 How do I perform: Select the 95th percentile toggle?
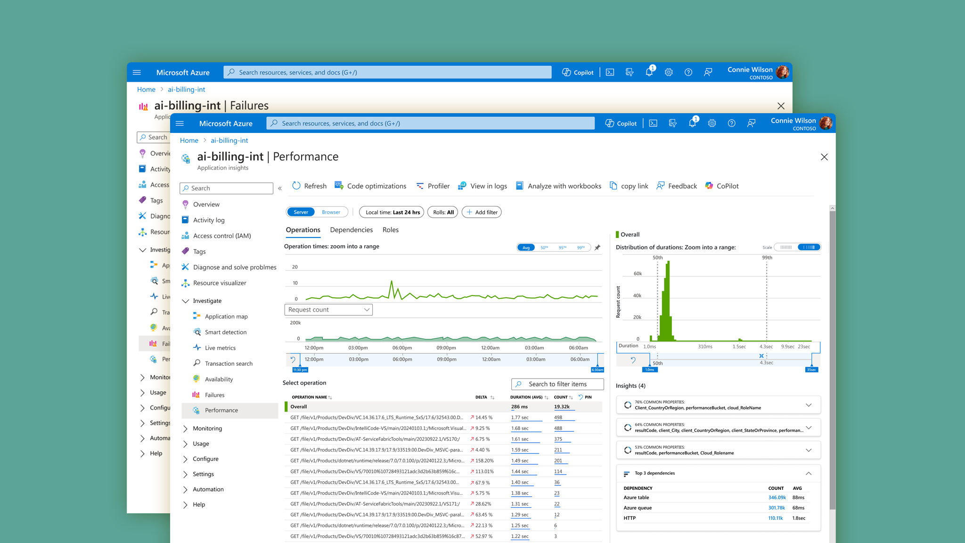(562, 247)
